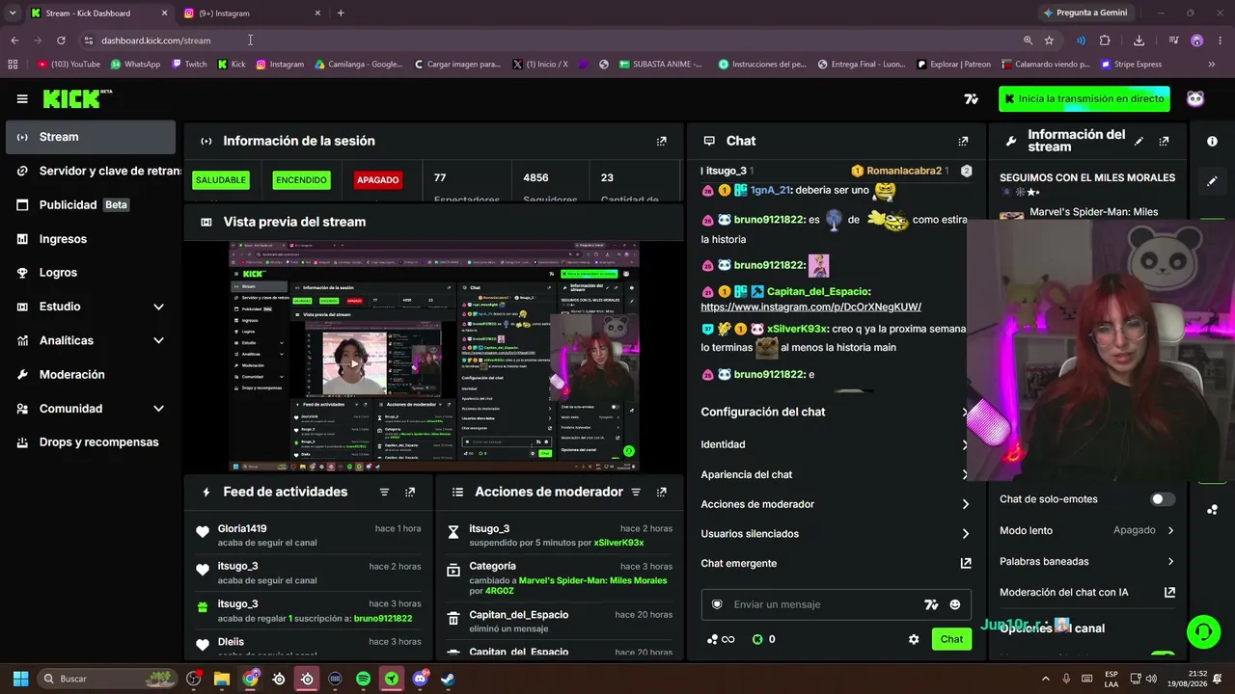
Task: Open File Explorer from the taskbar
Action: 221,679
